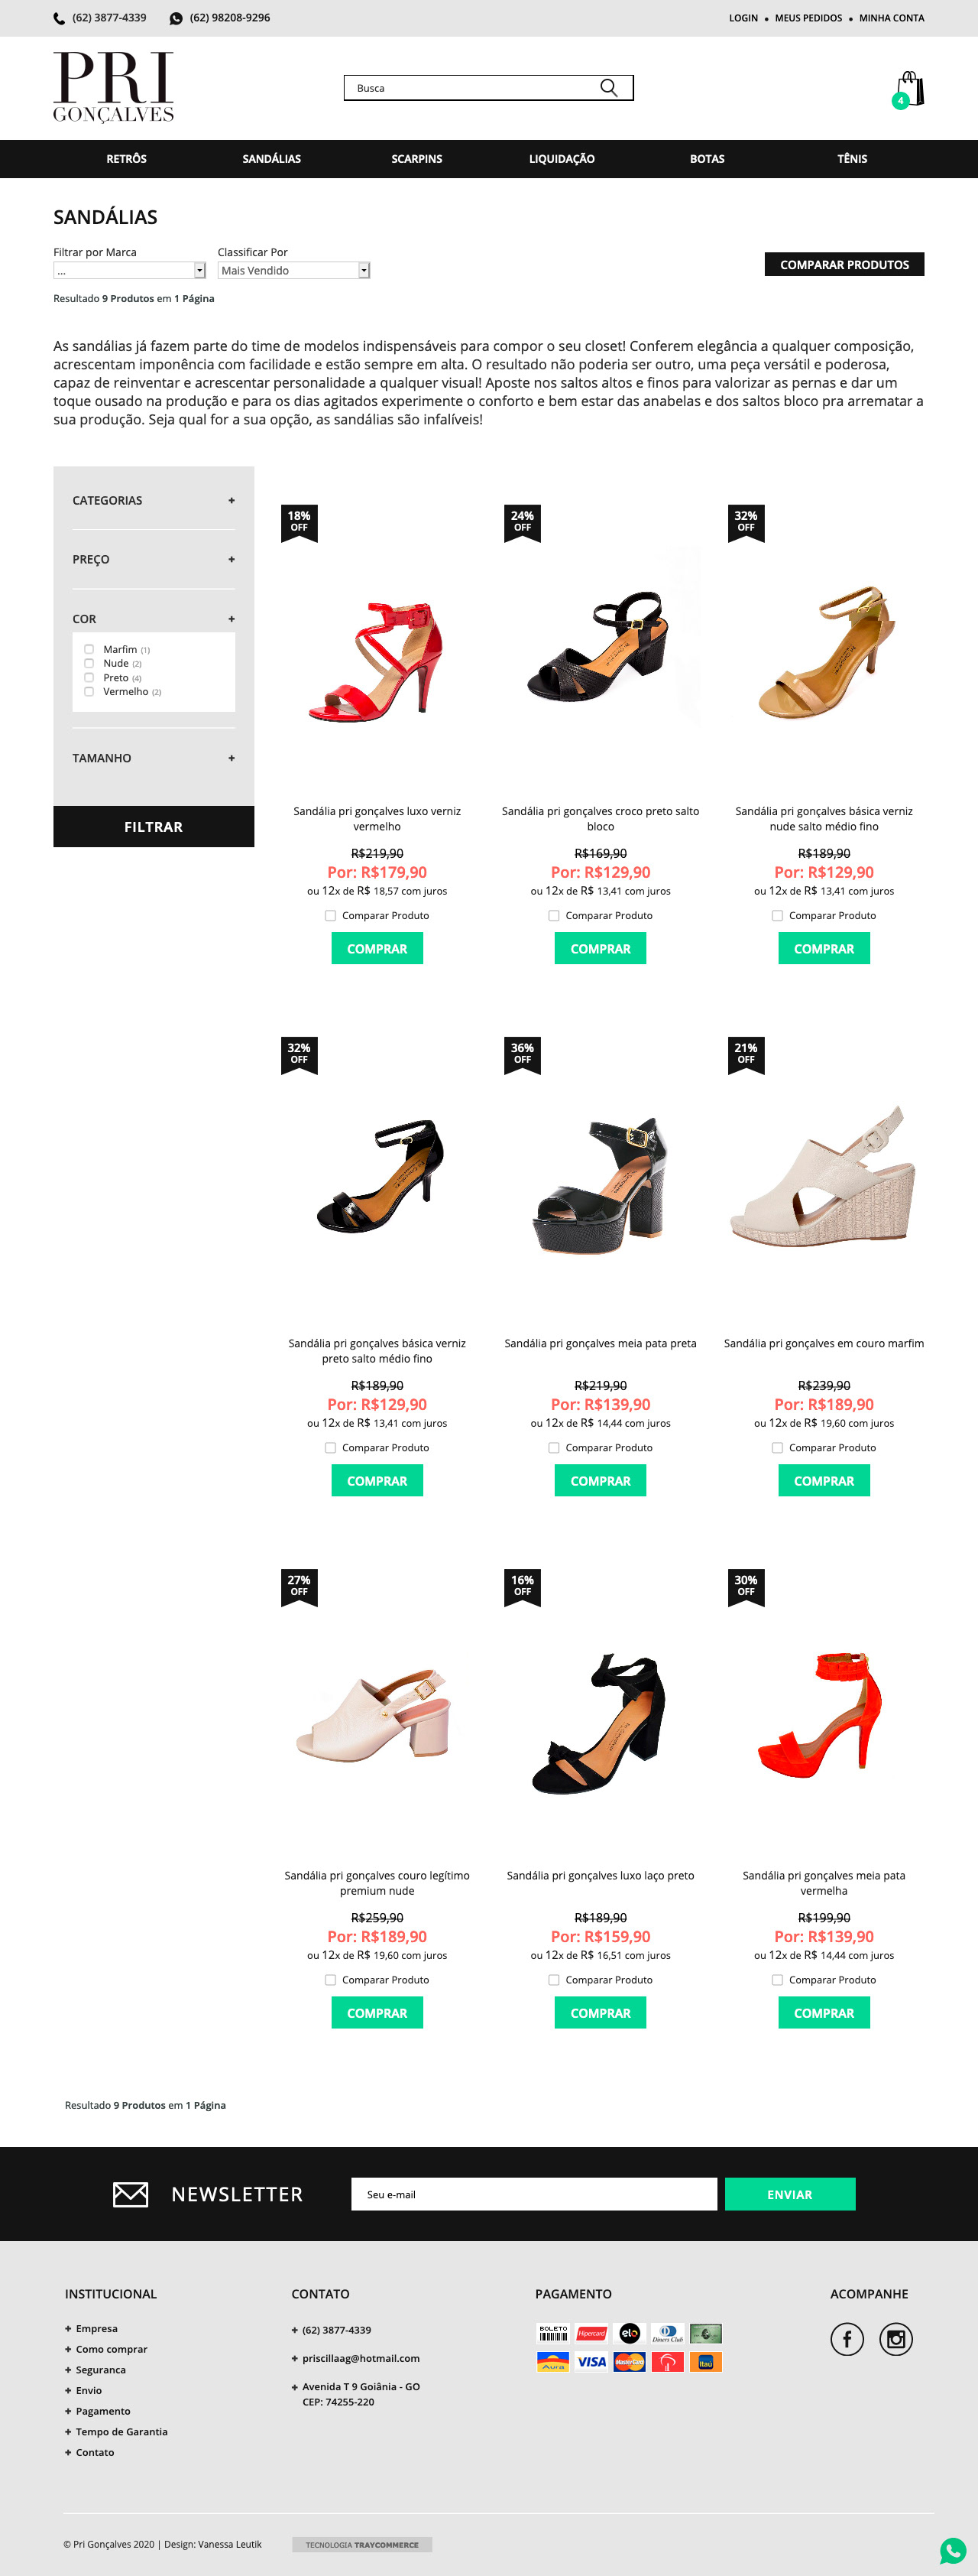
Task: Open the Filtrar por Marca dropdown
Action: 129,270
